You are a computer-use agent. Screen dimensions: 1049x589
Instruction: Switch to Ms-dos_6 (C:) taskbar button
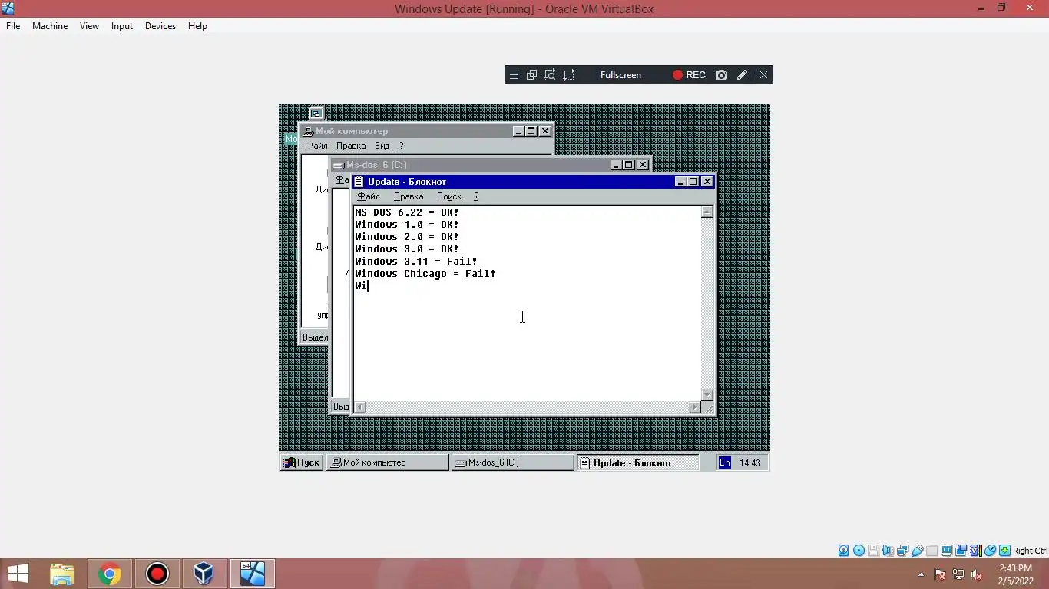pos(512,462)
